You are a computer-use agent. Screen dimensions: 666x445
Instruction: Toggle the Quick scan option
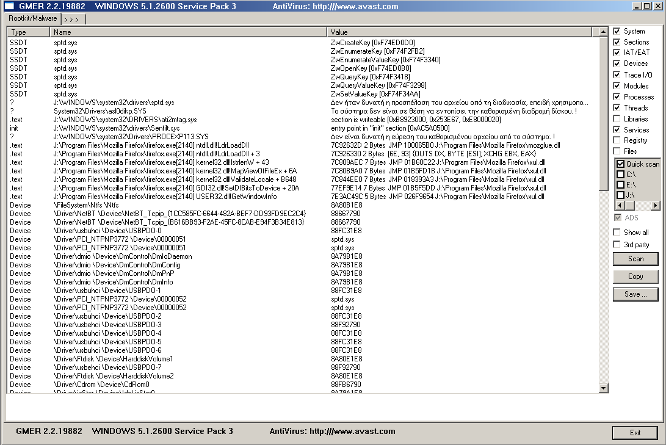coord(620,164)
